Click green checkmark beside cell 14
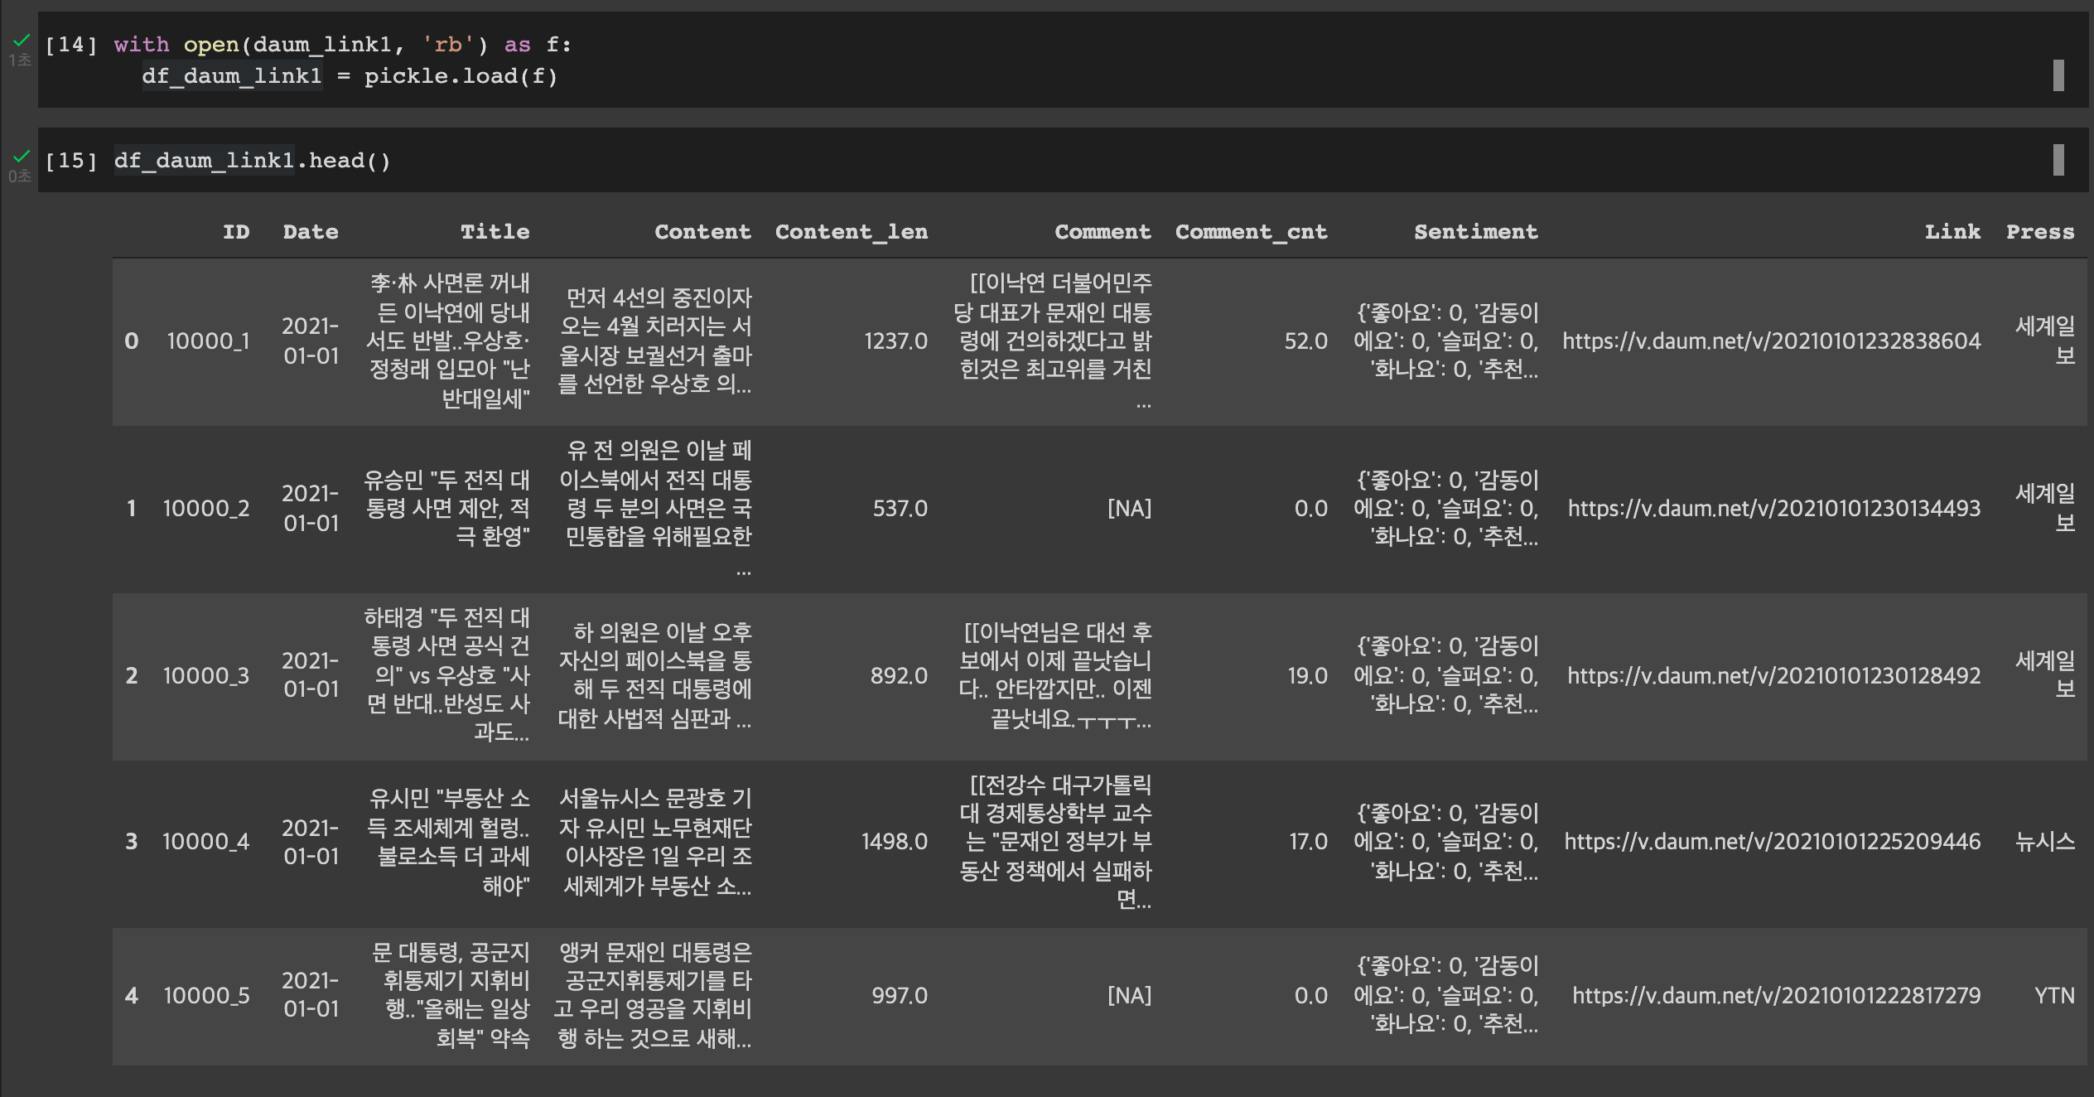The width and height of the screenshot is (2094, 1097). pos(22,41)
